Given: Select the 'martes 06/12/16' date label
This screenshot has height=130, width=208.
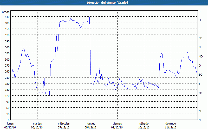Looking at the screenshot, I should [x=37, y=125].
